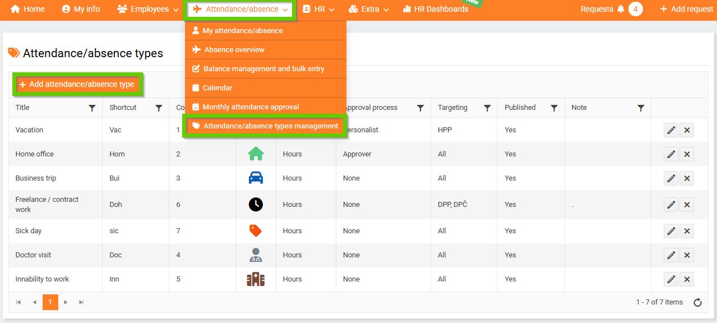Select Absence overview menu item
Screen dimensions: 717x323
coord(266,50)
